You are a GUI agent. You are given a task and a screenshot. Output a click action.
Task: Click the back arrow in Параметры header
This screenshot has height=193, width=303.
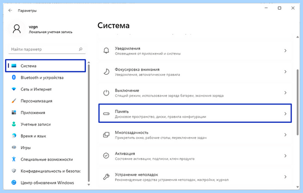[x=10, y=11]
